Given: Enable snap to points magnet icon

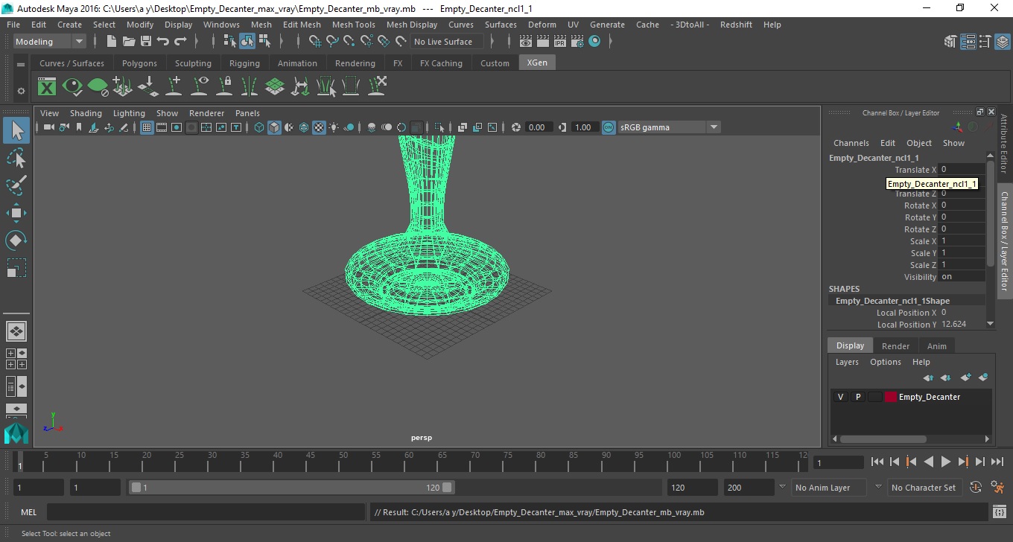Looking at the screenshot, I should [349, 42].
